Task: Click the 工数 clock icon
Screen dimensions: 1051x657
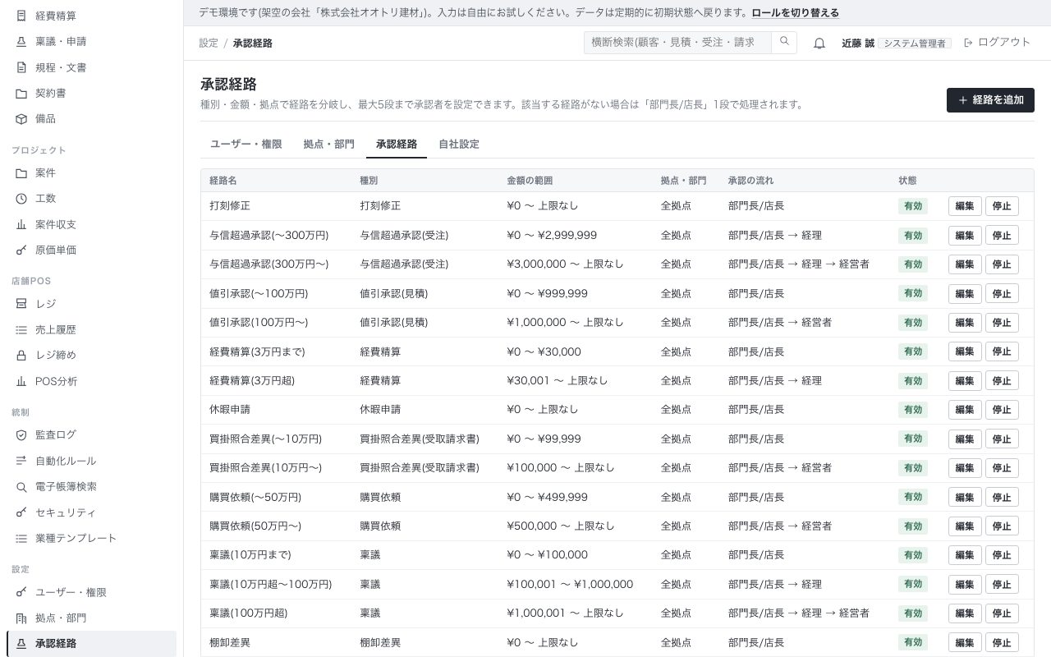Action: tap(21, 198)
